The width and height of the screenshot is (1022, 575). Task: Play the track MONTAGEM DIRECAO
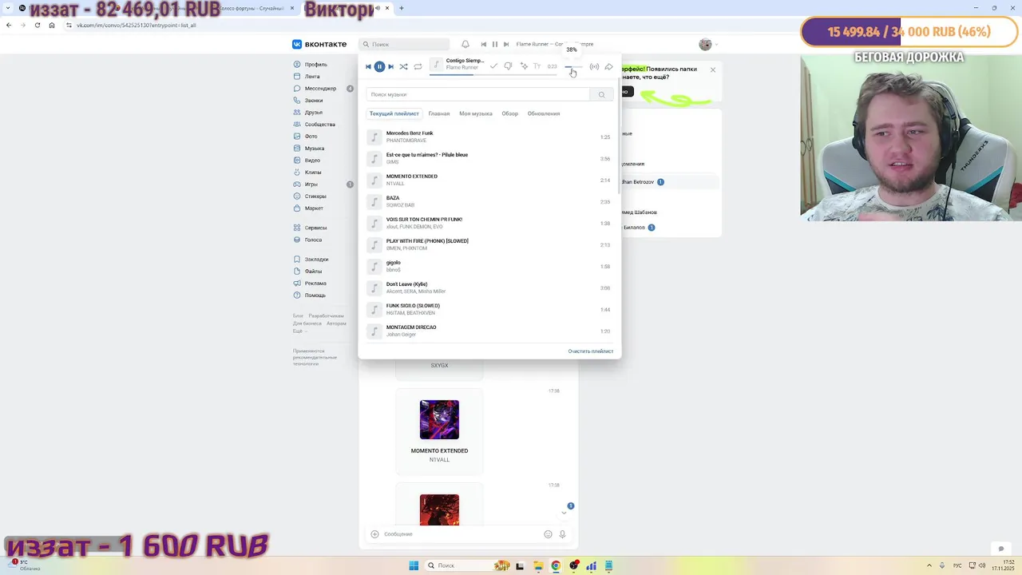[x=489, y=331]
